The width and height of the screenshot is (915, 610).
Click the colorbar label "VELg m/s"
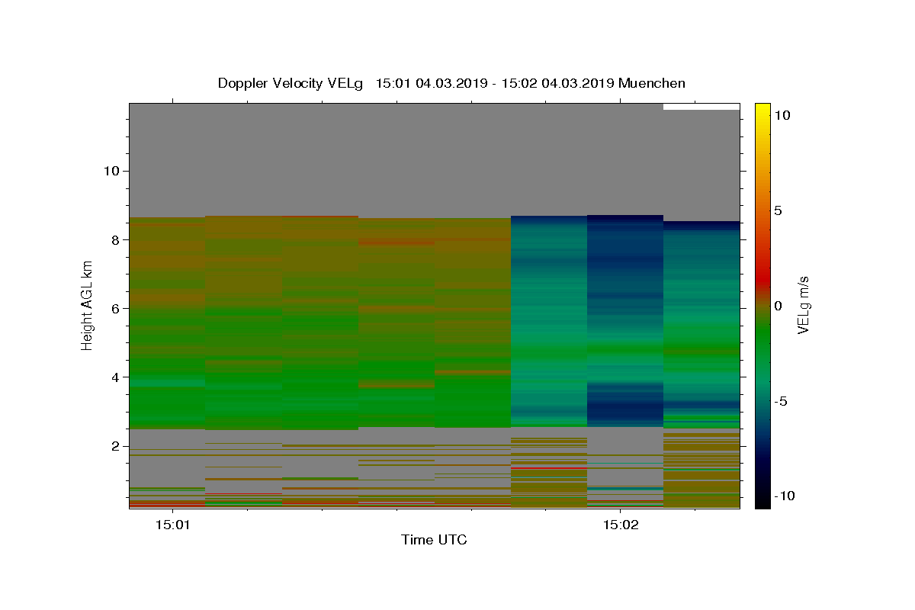804,306
